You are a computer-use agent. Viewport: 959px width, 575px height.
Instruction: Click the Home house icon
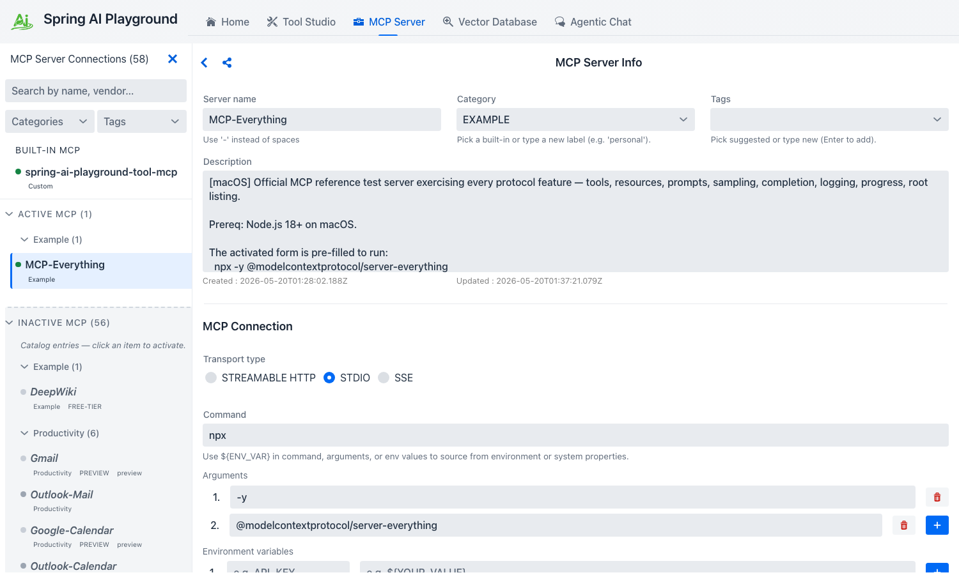[x=211, y=22]
